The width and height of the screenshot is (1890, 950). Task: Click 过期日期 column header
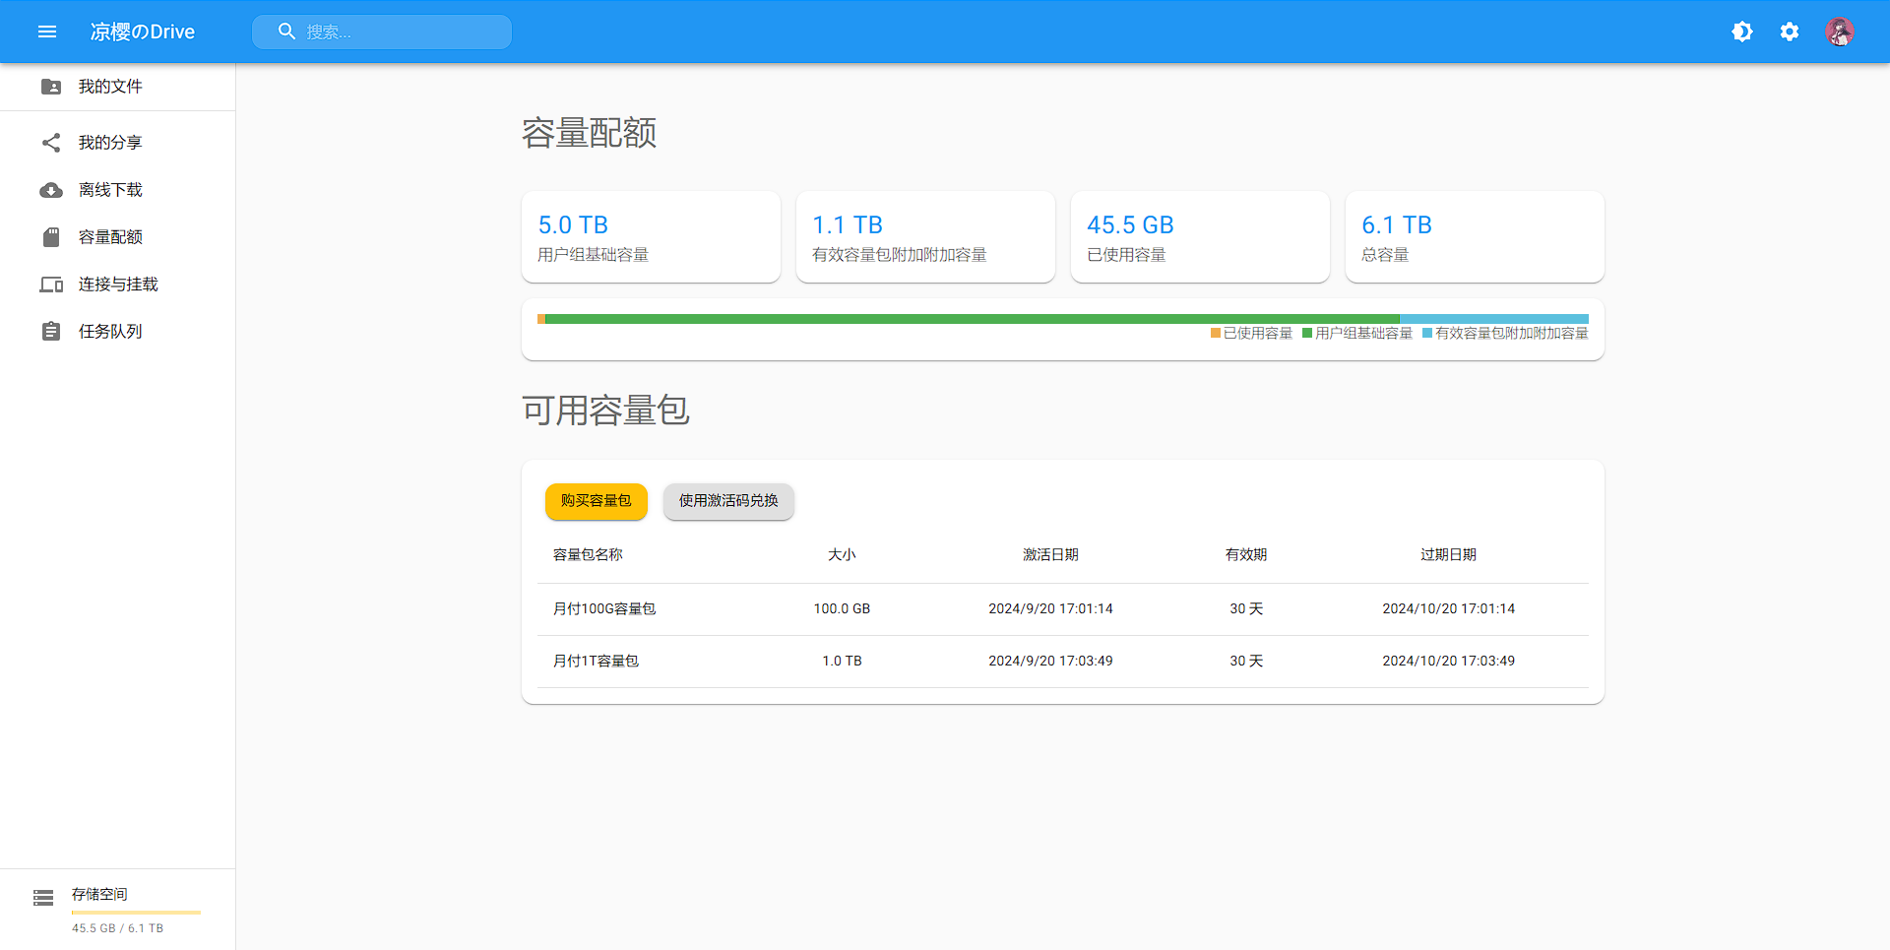(1448, 555)
